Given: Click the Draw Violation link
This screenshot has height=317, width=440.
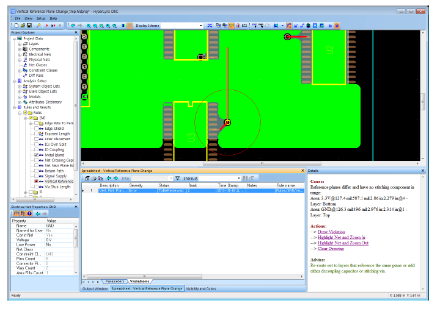Looking at the screenshot, I should pyautogui.click(x=331, y=232).
